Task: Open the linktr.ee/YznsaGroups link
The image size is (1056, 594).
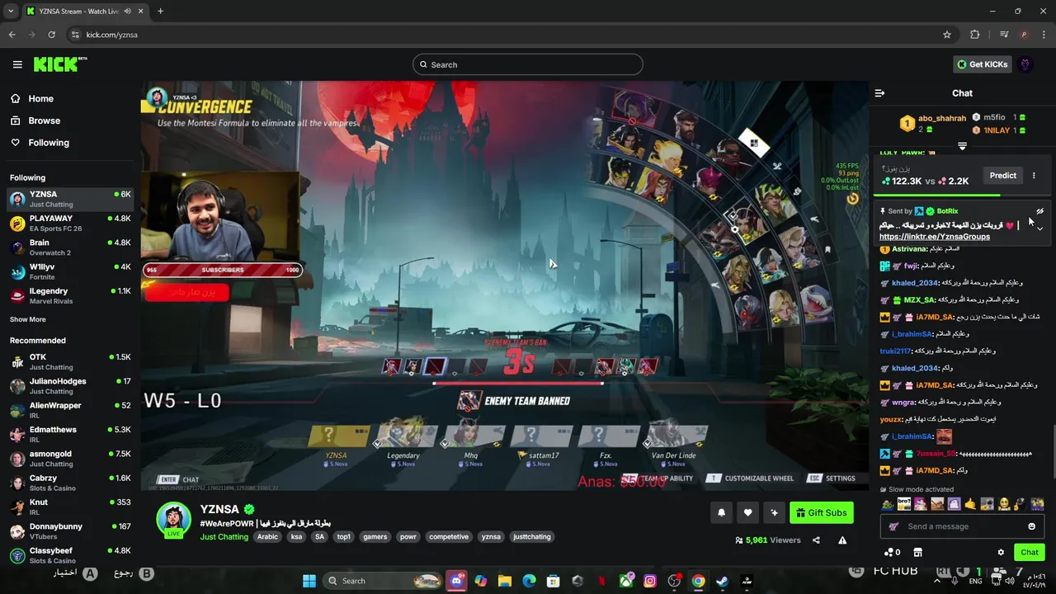Action: (x=935, y=237)
